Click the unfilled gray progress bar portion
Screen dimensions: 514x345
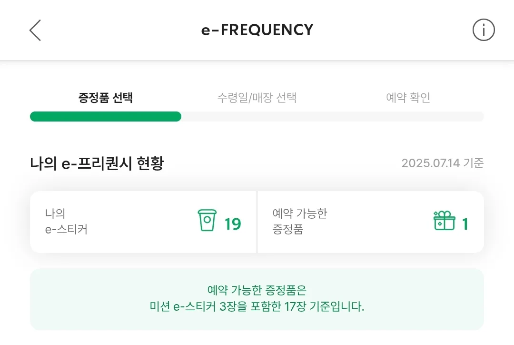click(332, 117)
